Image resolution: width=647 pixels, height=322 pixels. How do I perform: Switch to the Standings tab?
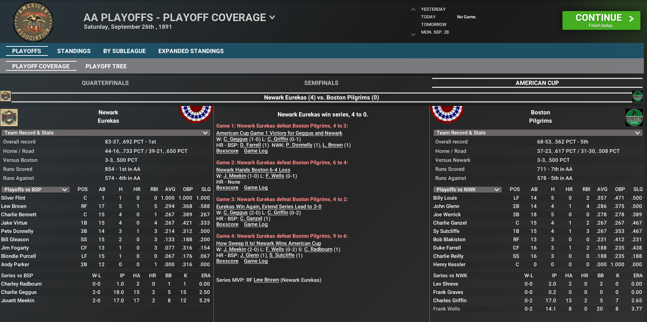tap(73, 51)
